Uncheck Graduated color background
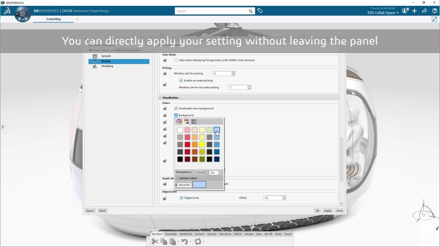 click(x=176, y=108)
